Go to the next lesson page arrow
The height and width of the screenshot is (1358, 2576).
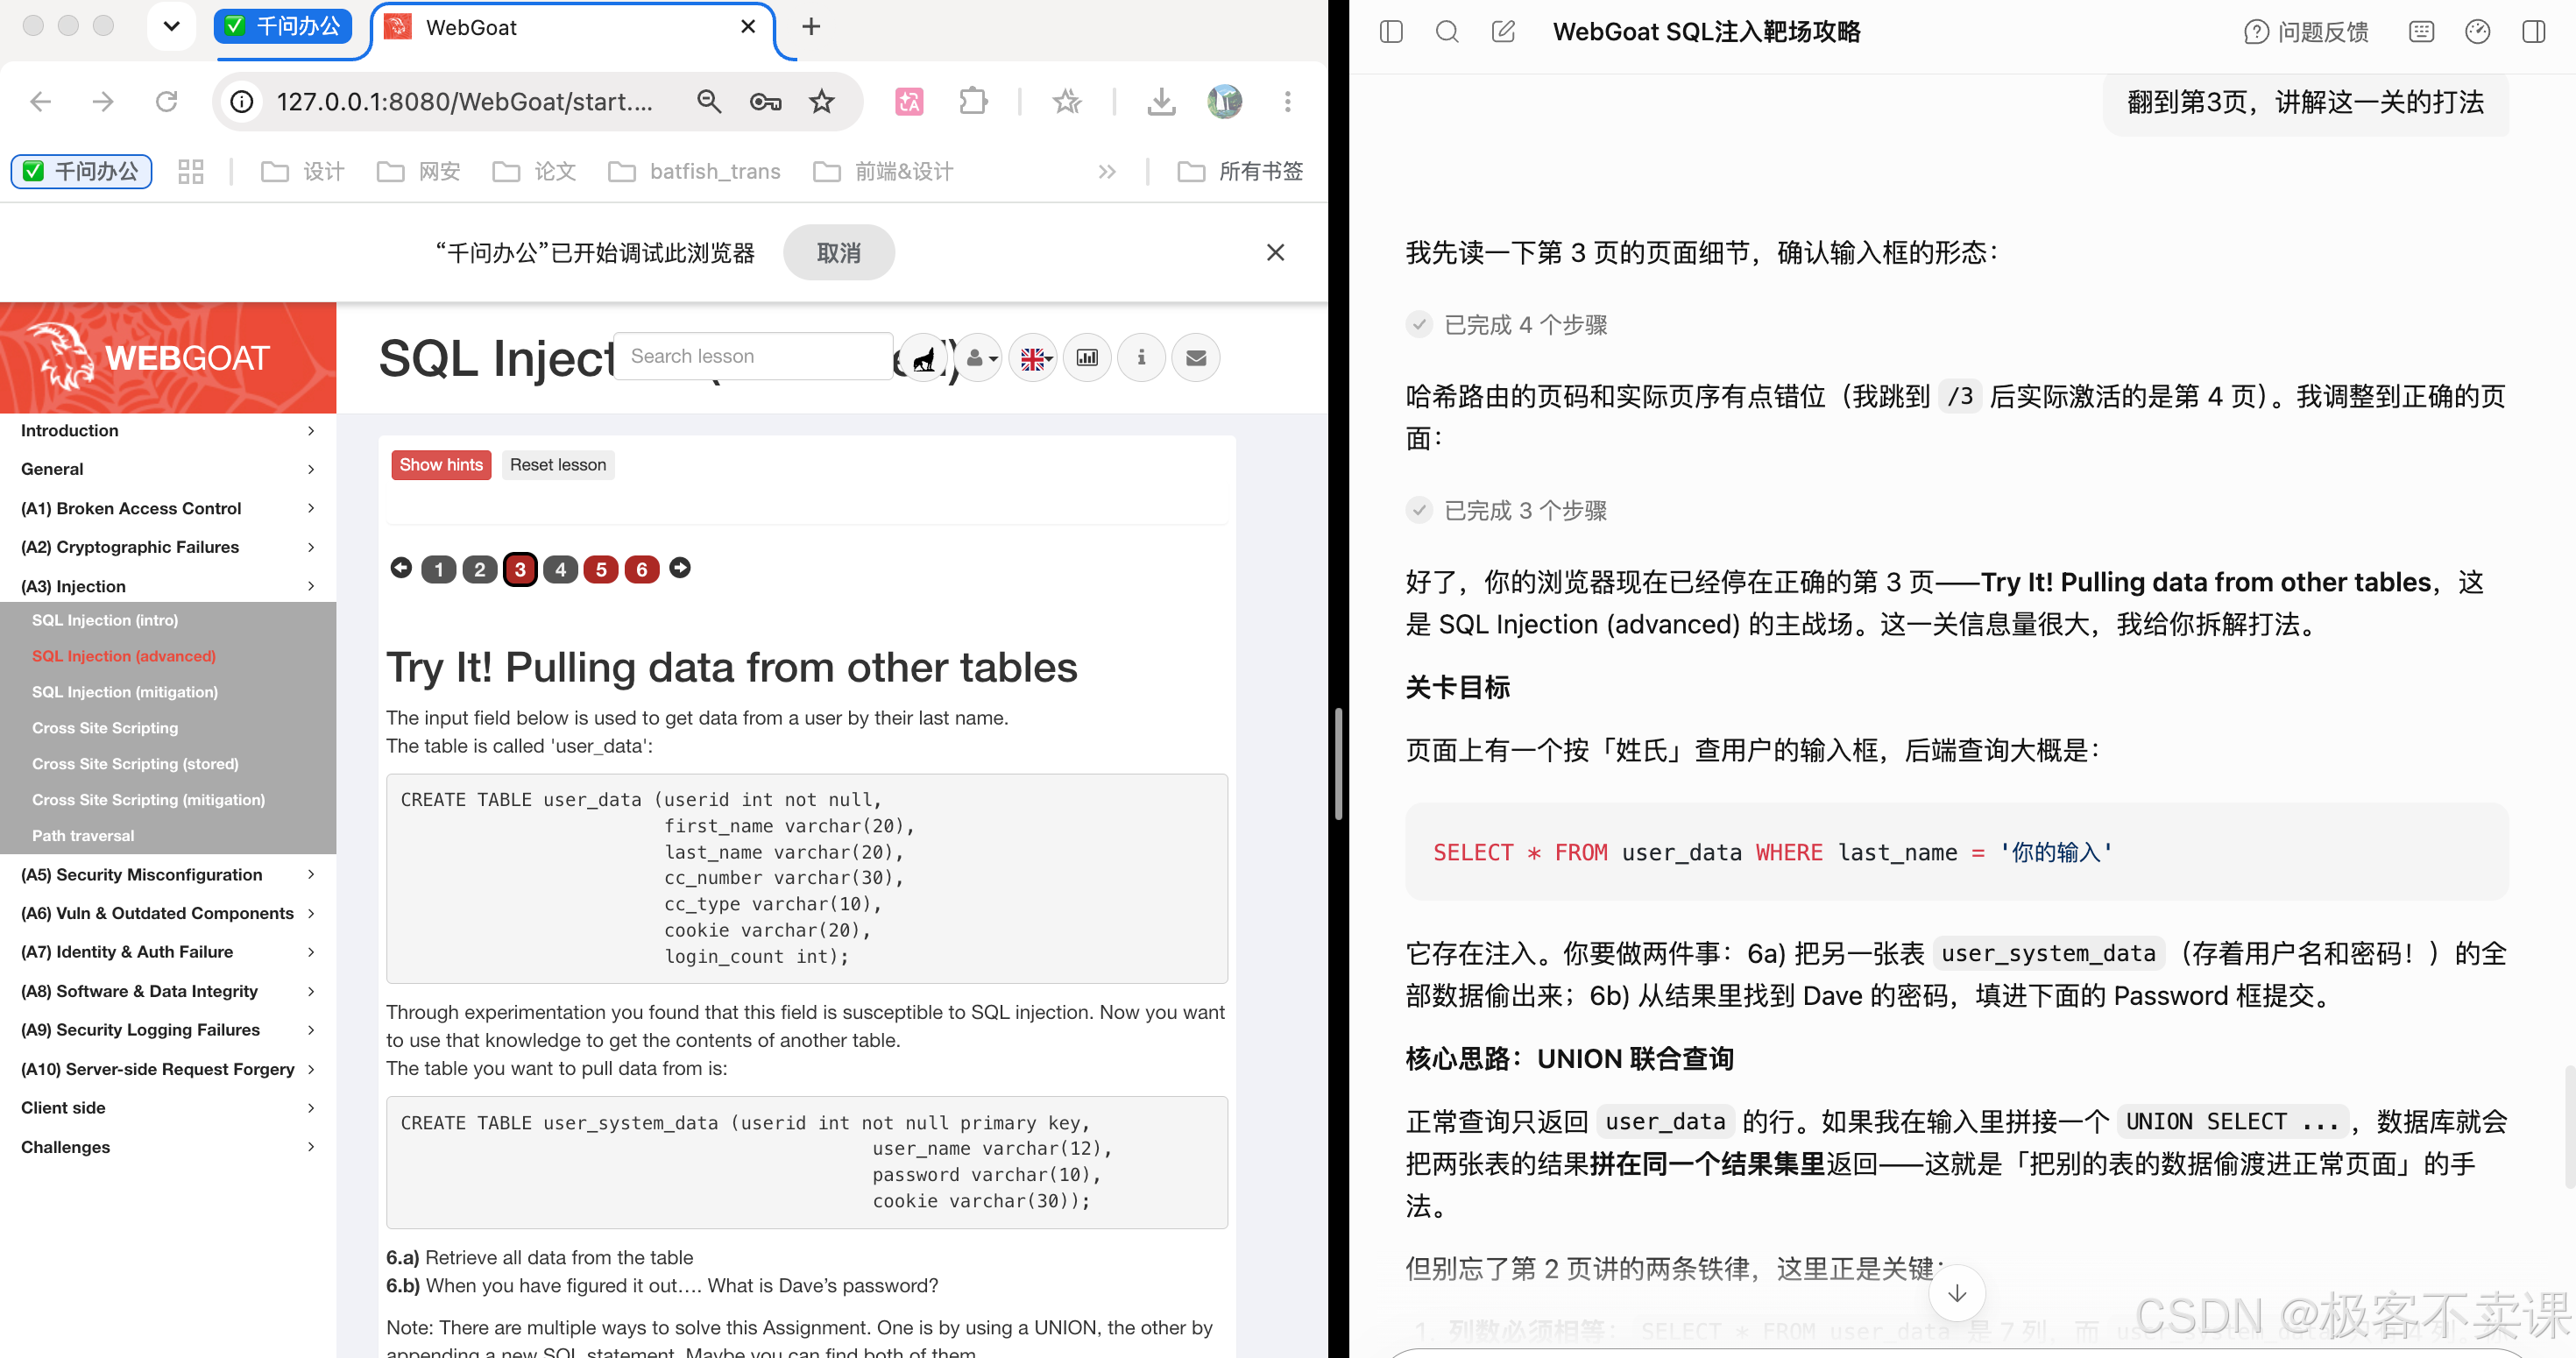click(680, 568)
